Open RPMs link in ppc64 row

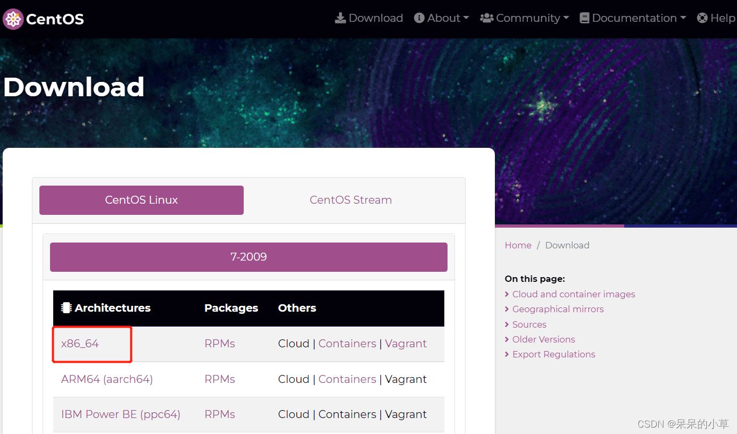click(220, 414)
